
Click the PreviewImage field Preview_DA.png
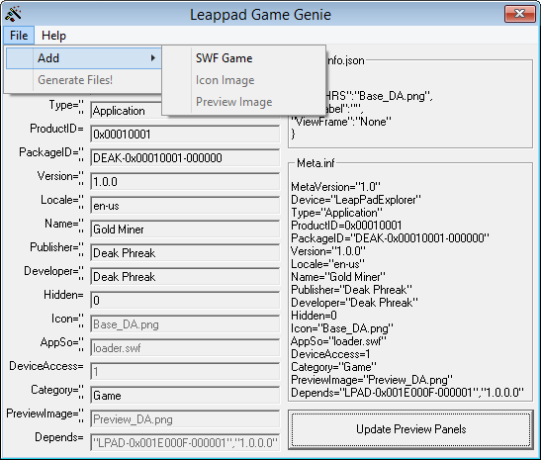click(185, 419)
